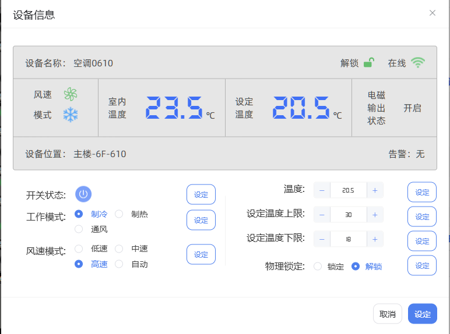Select heating work mode (制热)
The width and height of the screenshot is (450, 334).
pos(119,214)
